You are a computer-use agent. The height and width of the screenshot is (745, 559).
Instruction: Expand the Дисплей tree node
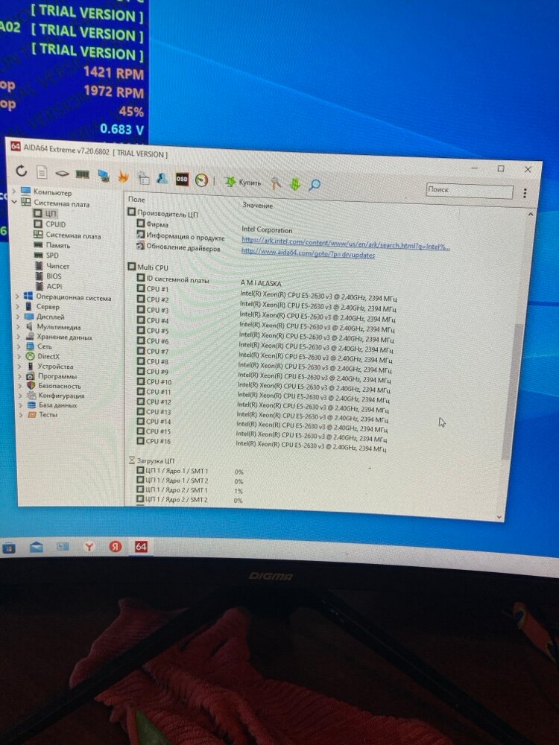(x=18, y=316)
